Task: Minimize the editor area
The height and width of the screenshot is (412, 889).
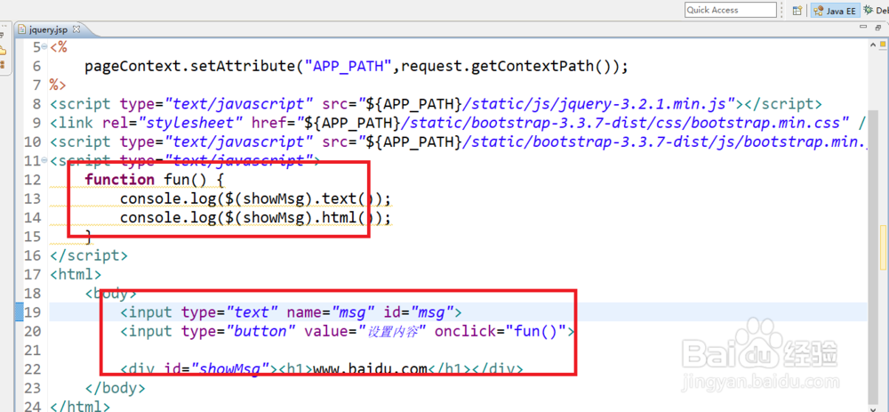Action: 863,28
